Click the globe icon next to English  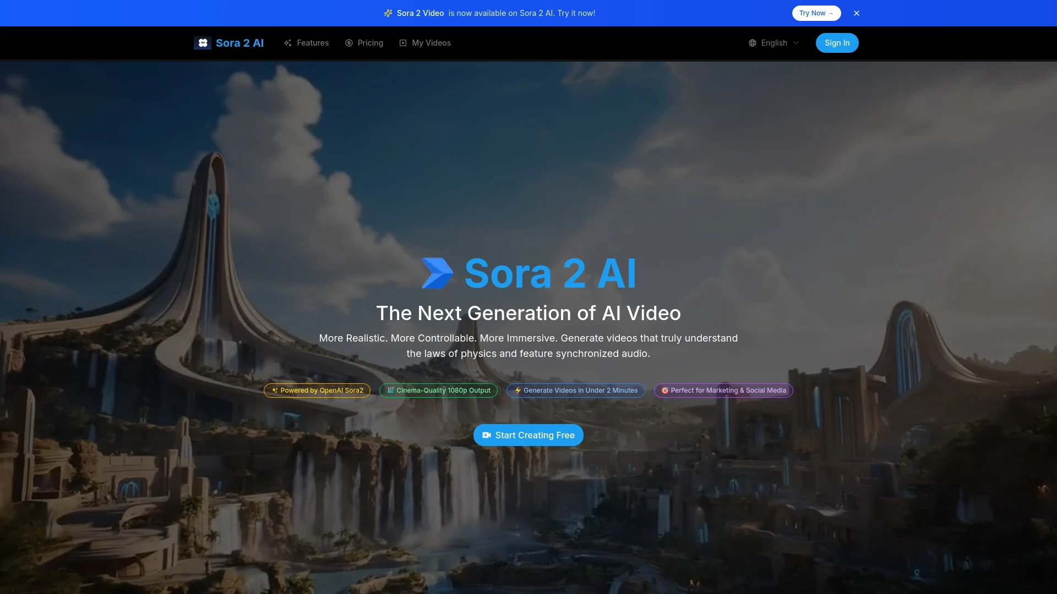pos(753,42)
